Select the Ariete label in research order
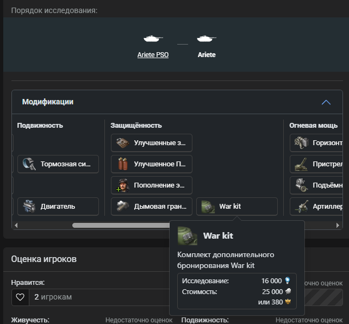Screen dimensions: 349x324 tap(207, 55)
